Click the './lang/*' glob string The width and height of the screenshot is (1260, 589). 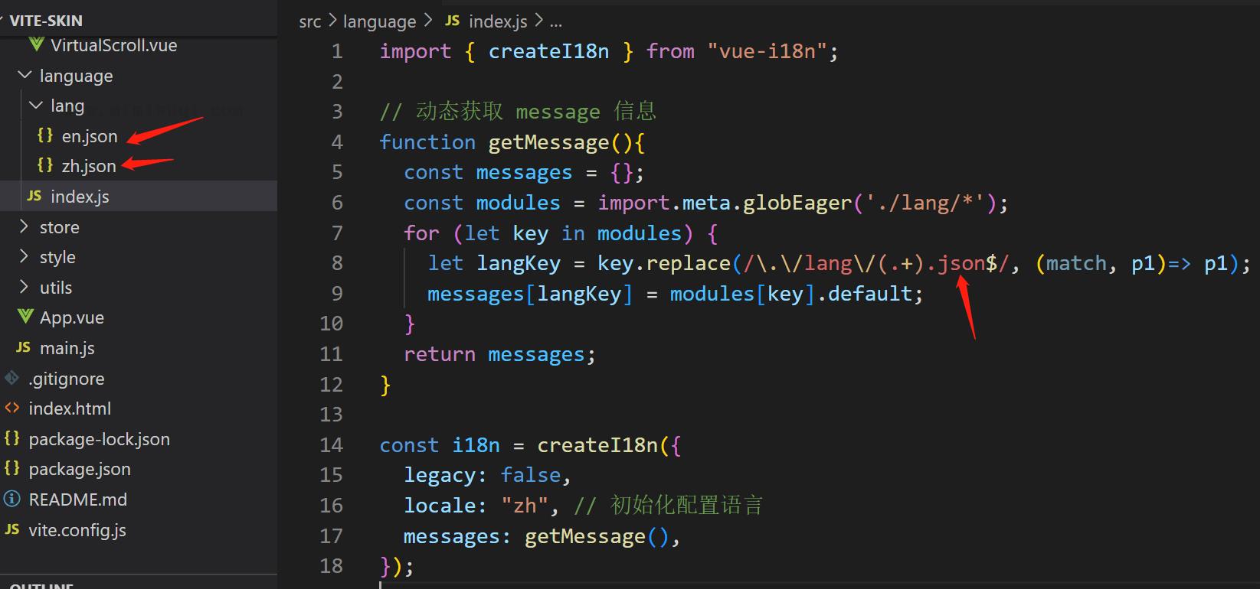point(925,203)
